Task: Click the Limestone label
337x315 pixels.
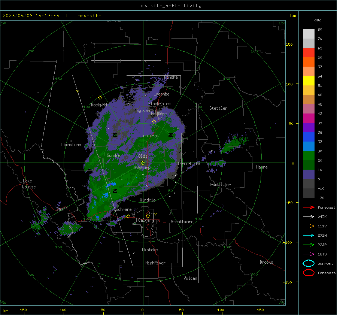Action: 71,145
